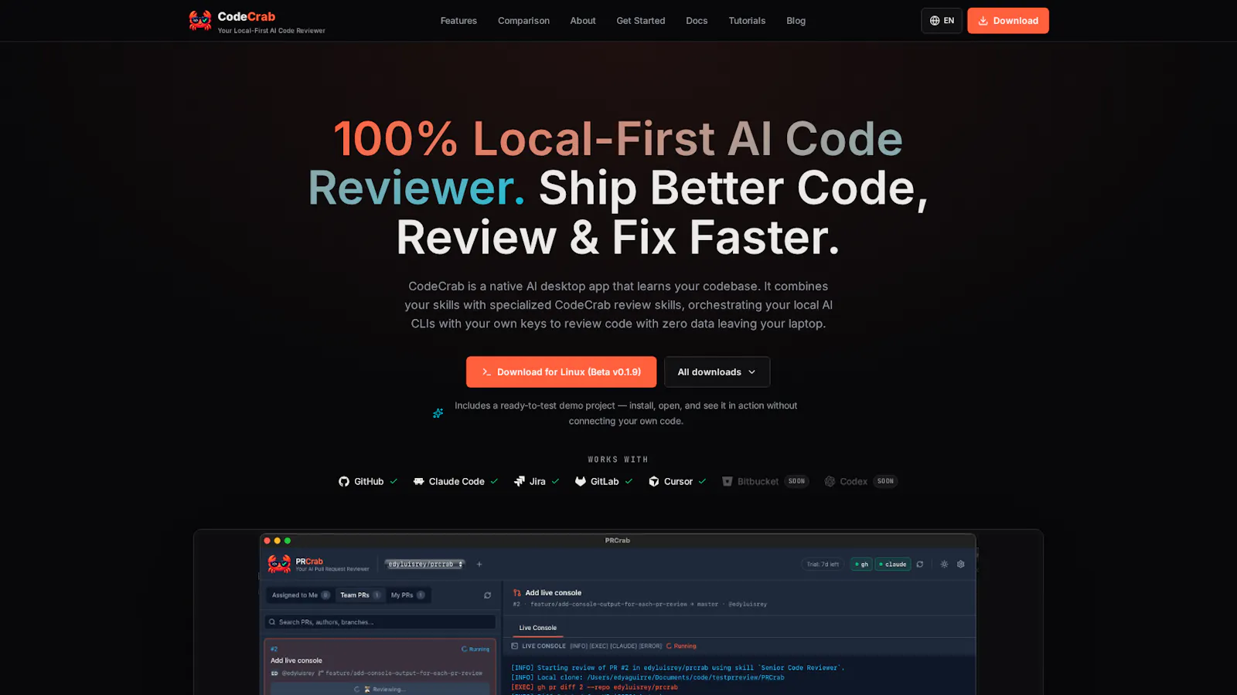Switch to Assigned to Me tab
This screenshot has width=1237, height=695.
(x=301, y=595)
